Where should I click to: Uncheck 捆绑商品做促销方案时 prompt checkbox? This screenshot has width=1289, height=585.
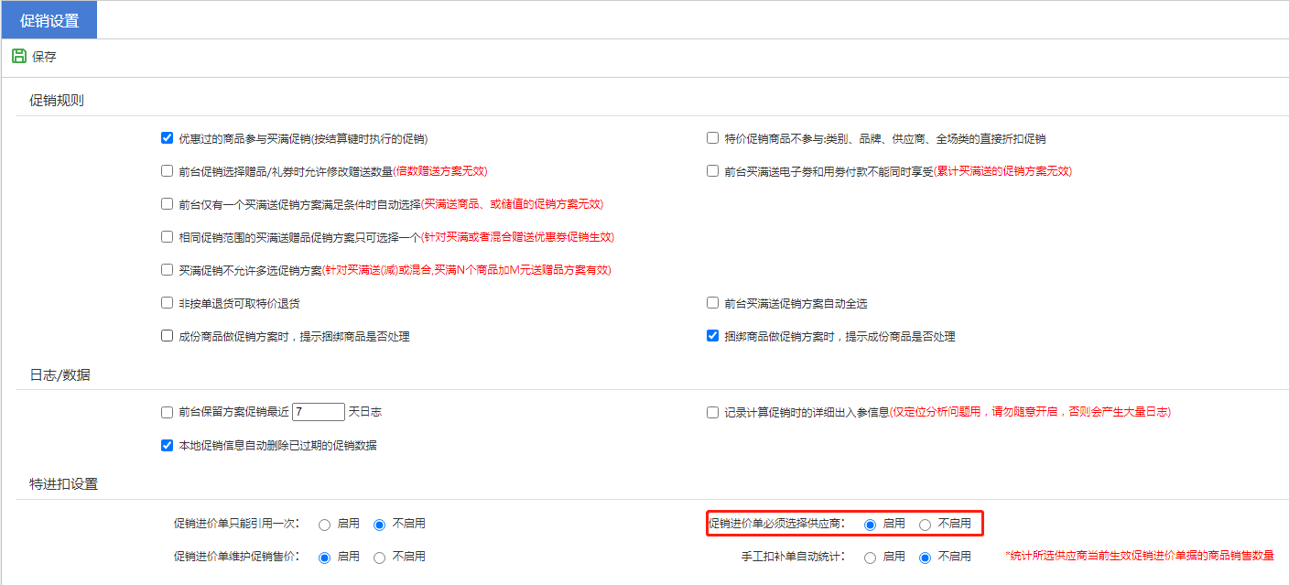pyautogui.click(x=712, y=336)
